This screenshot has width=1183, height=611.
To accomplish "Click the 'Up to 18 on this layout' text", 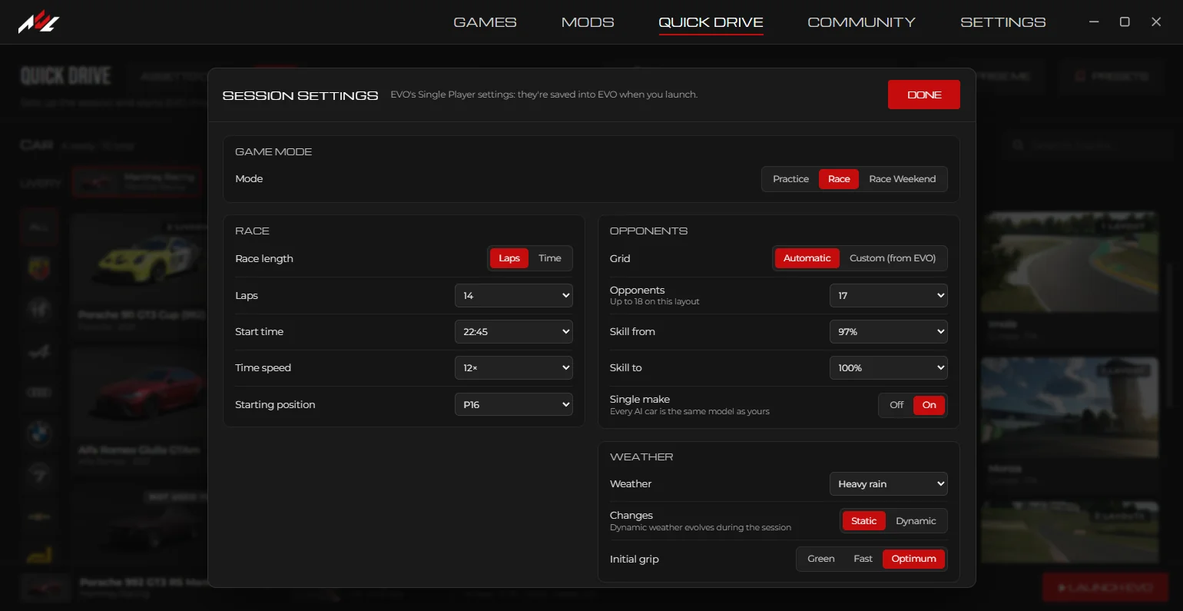I will 654,302.
